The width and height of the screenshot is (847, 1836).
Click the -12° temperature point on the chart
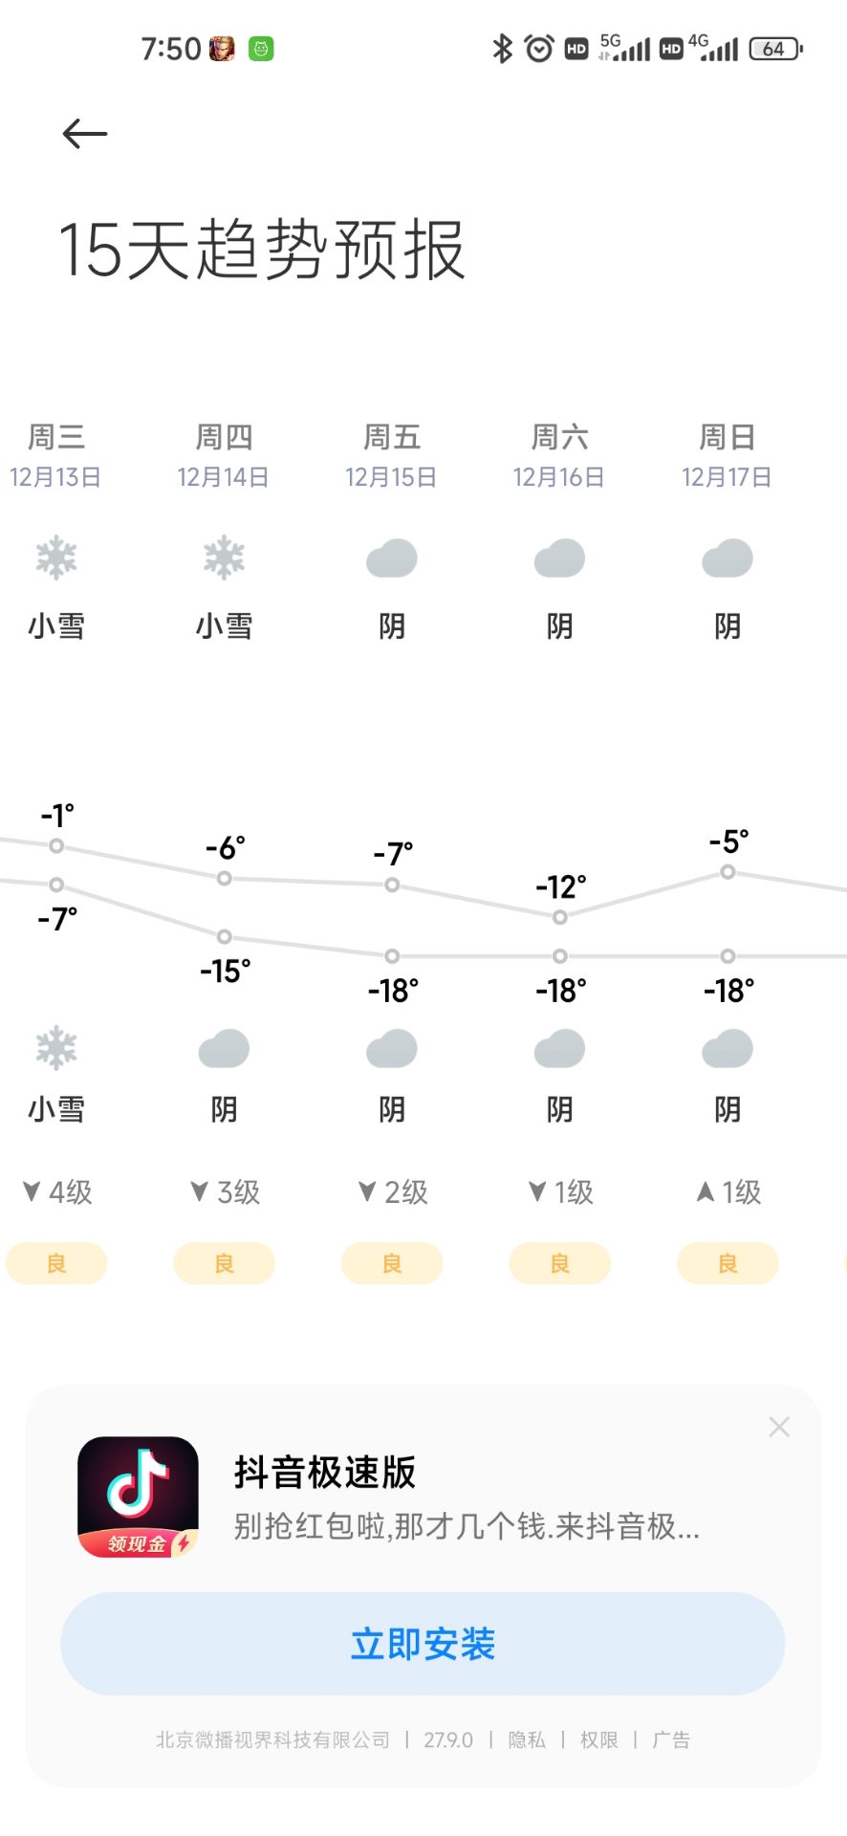tap(559, 916)
